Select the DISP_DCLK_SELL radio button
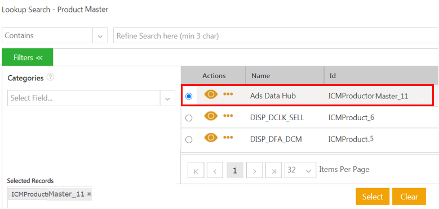439x209 pixels. [x=189, y=118]
